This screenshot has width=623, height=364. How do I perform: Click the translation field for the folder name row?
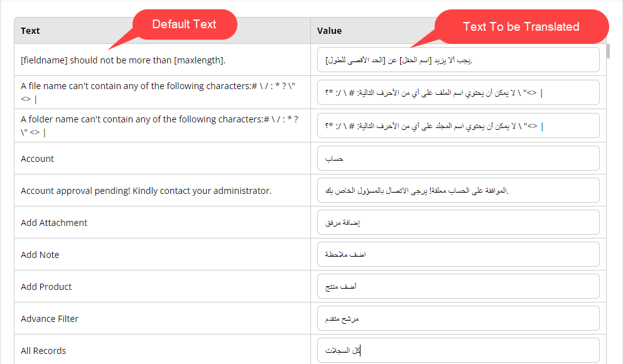pos(458,126)
